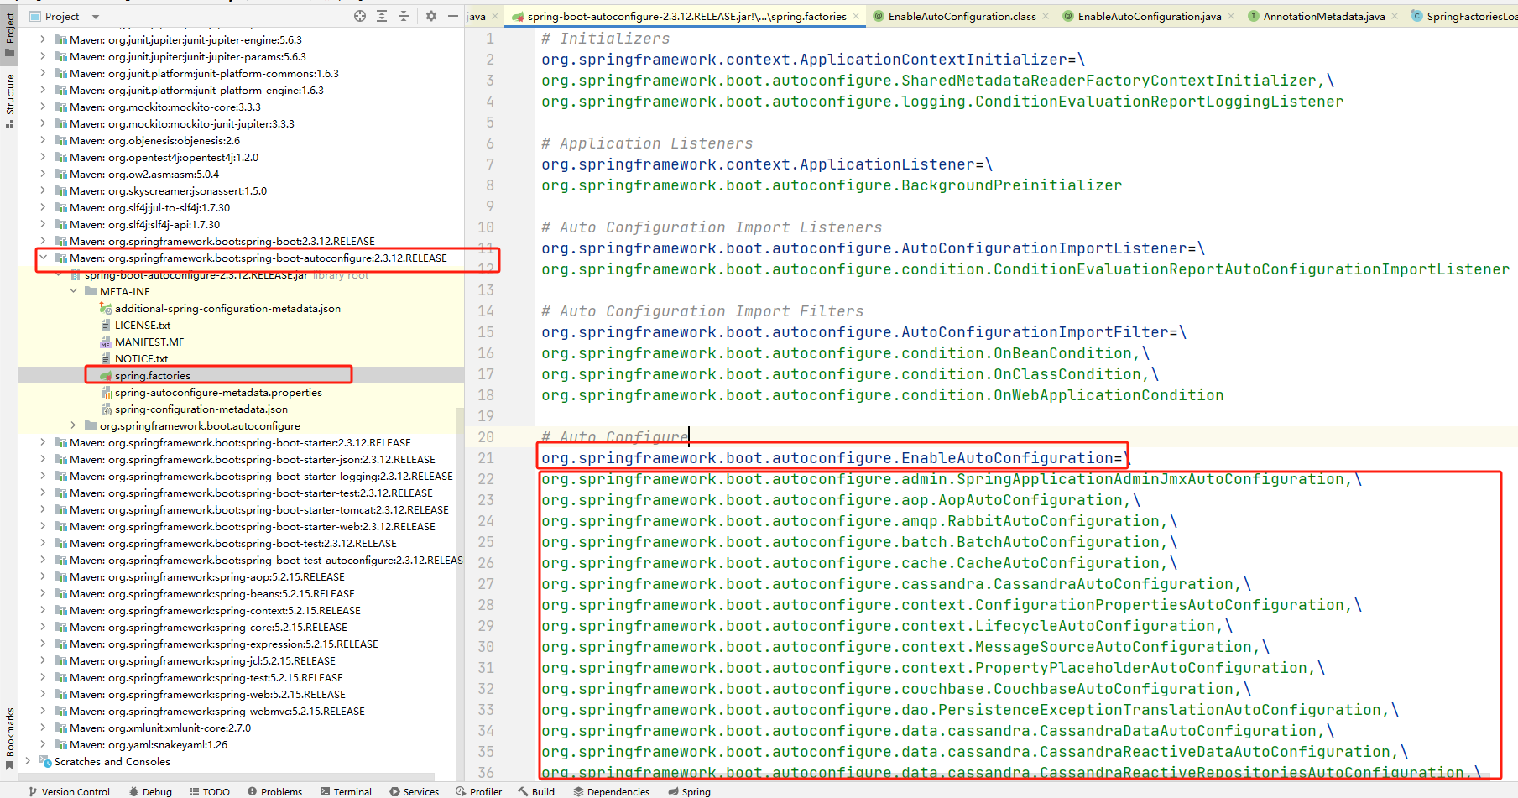This screenshot has width=1518, height=798.
Task: Expand Maven spring-boot-starter-web:2.3.12.RELEASE node
Action: coord(43,526)
